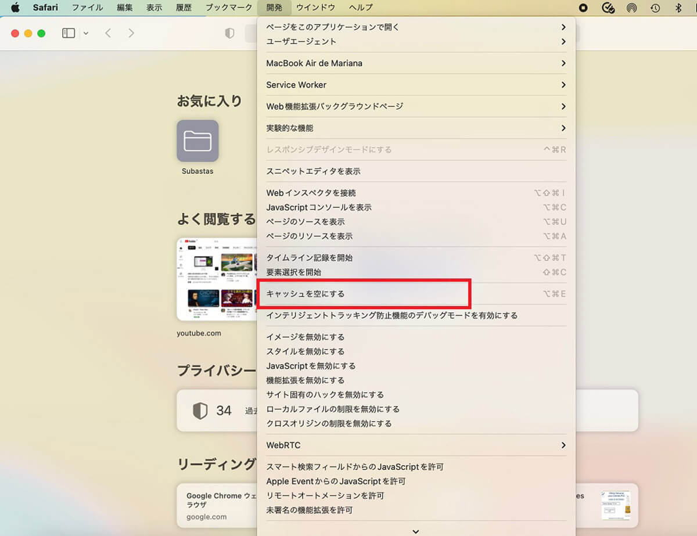The image size is (697, 536).
Task: Open the privacy shield in toolbar
Action: tap(229, 33)
